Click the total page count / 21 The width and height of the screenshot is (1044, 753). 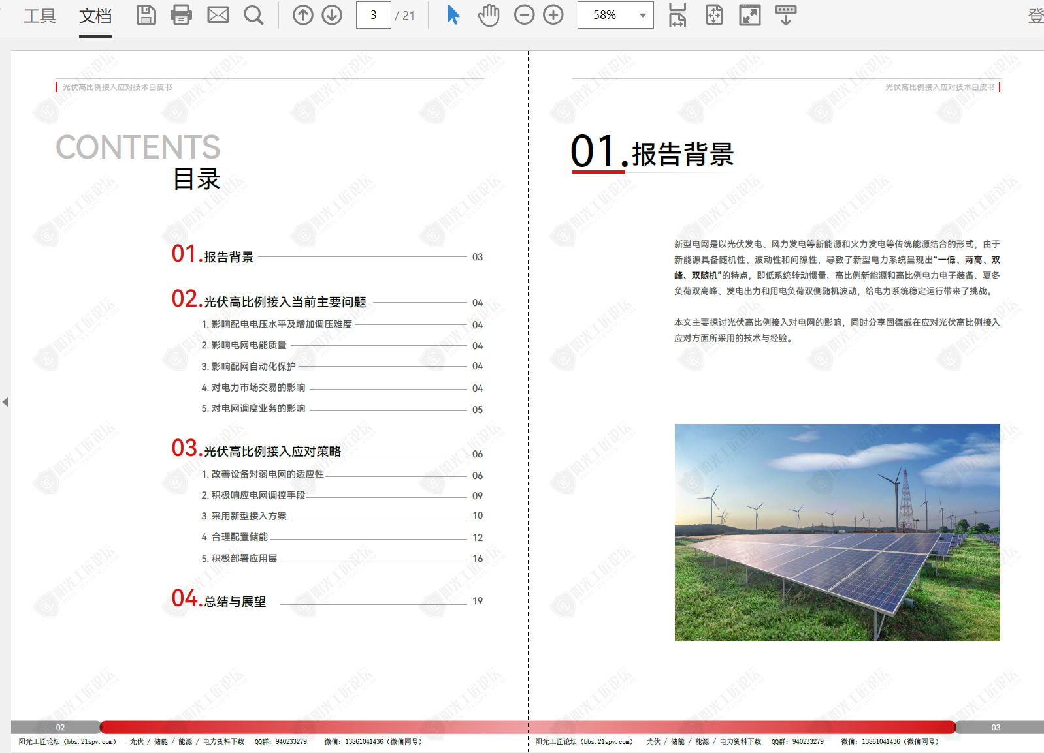404,16
